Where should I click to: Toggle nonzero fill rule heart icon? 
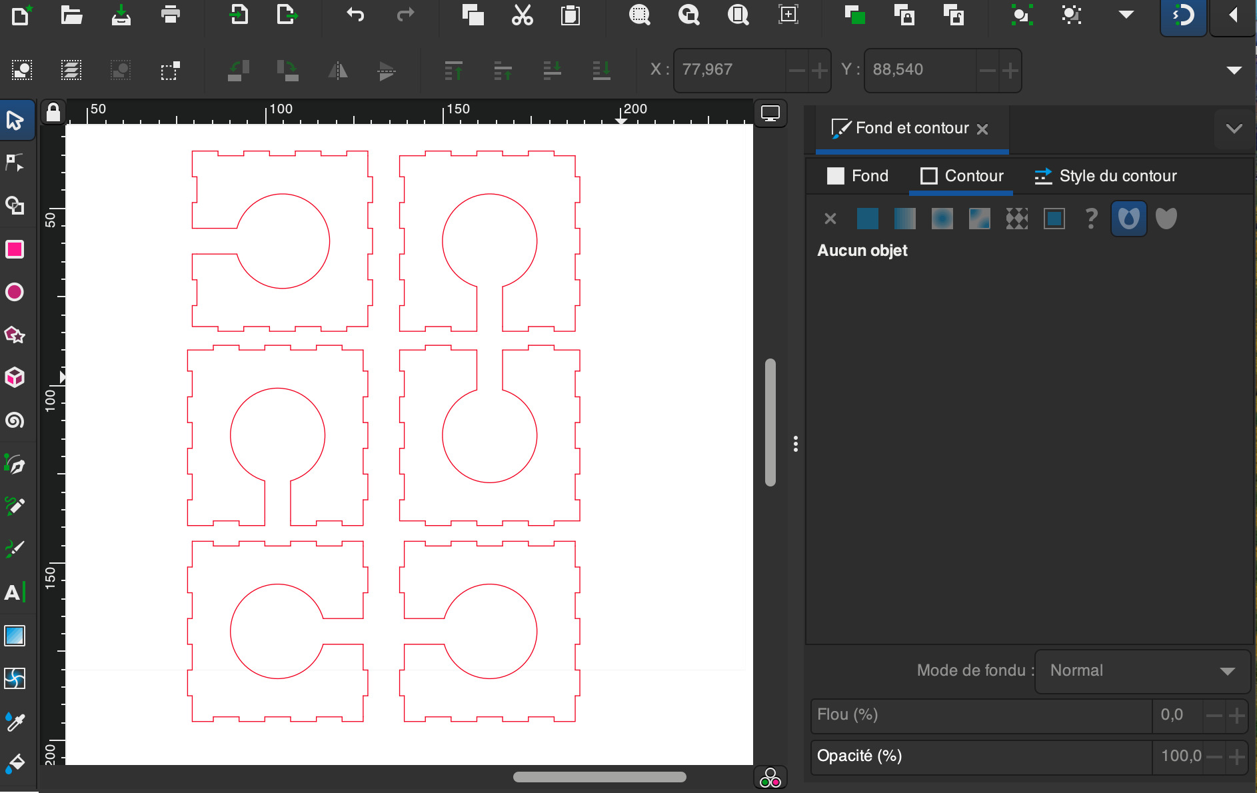(x=1166, y=219)
